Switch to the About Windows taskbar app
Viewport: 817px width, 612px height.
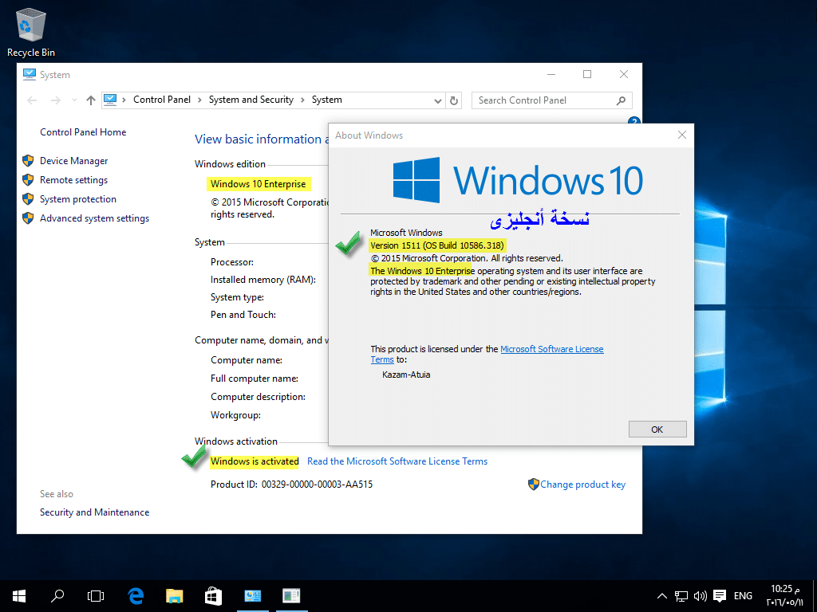coord(292,596)
